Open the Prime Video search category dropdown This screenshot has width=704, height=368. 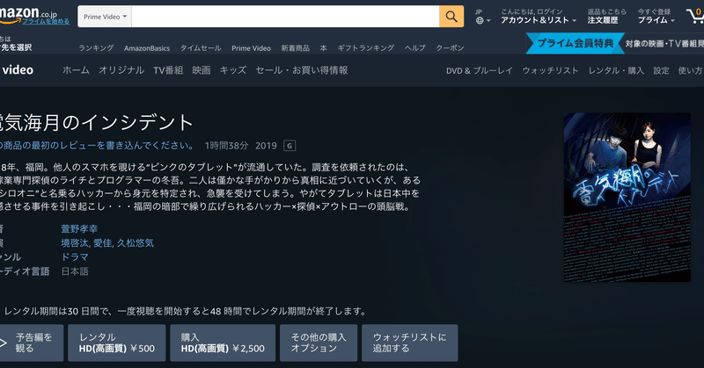(x=105, y=17)
